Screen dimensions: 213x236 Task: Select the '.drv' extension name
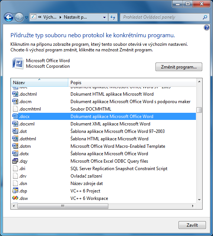[x=23, y=176]
